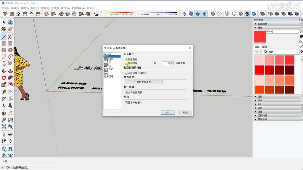Image resolution: width=303 pixels, height=170 pixels.
Task: Increase auto-save minutes with up arrow
Action: pos(172,63)
